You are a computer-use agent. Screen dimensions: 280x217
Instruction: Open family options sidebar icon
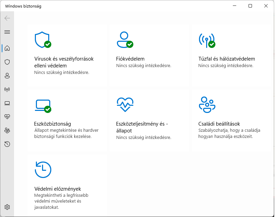coord(7,130)
